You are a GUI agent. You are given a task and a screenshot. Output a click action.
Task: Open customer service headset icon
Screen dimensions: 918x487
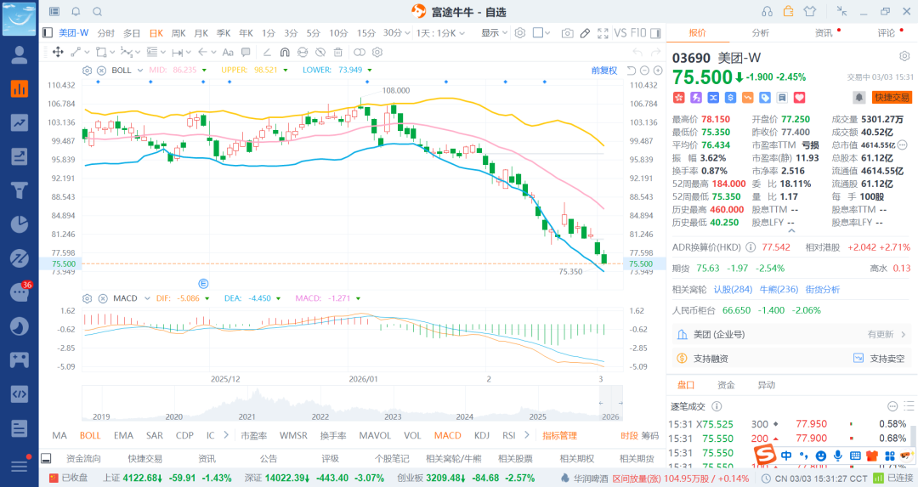tap(768, 11)
